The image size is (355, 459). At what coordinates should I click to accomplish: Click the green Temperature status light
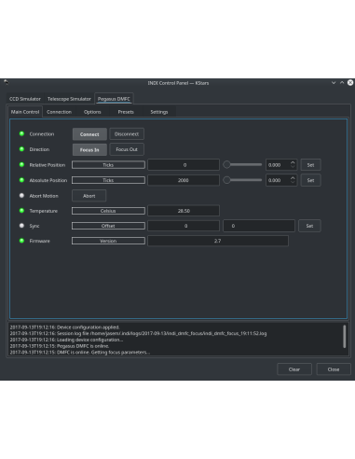coord(21,211)
